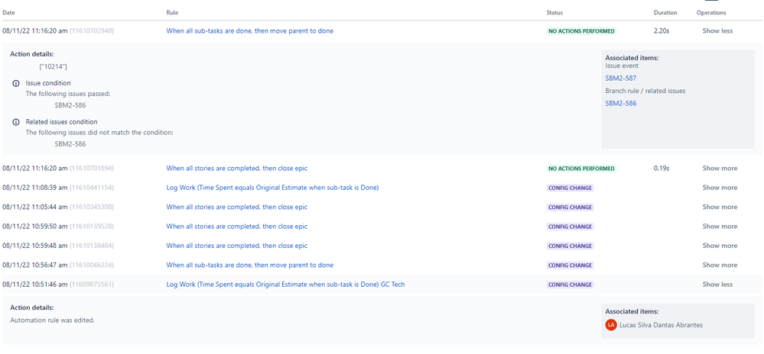Screen dimensions: 764x354
Task: Click the audit ID 11610139528
Action: [92, 227]
